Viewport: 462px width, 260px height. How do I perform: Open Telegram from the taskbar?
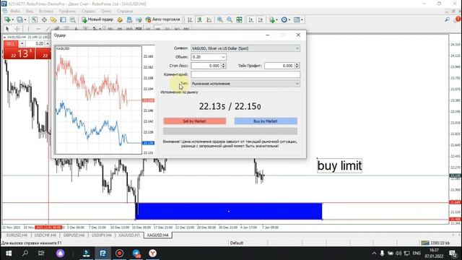click(136, 253)
